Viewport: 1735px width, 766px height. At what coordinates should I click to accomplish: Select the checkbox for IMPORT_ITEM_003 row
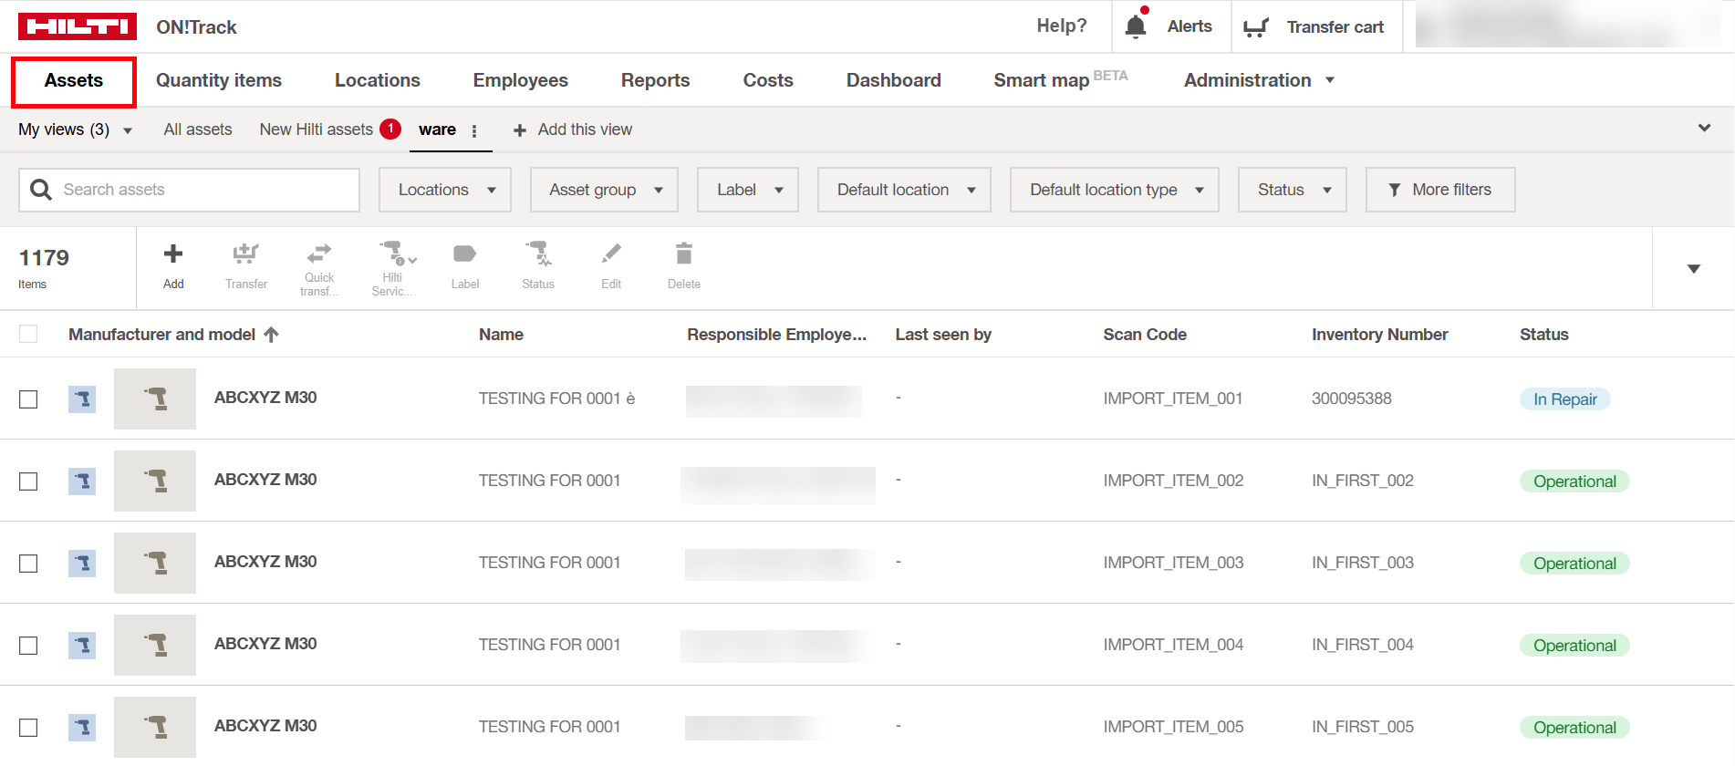(28, 564)
